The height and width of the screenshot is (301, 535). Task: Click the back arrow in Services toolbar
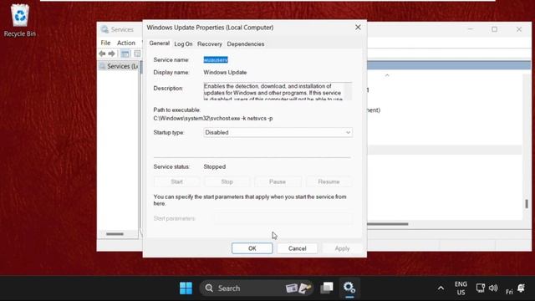point(102,54)
